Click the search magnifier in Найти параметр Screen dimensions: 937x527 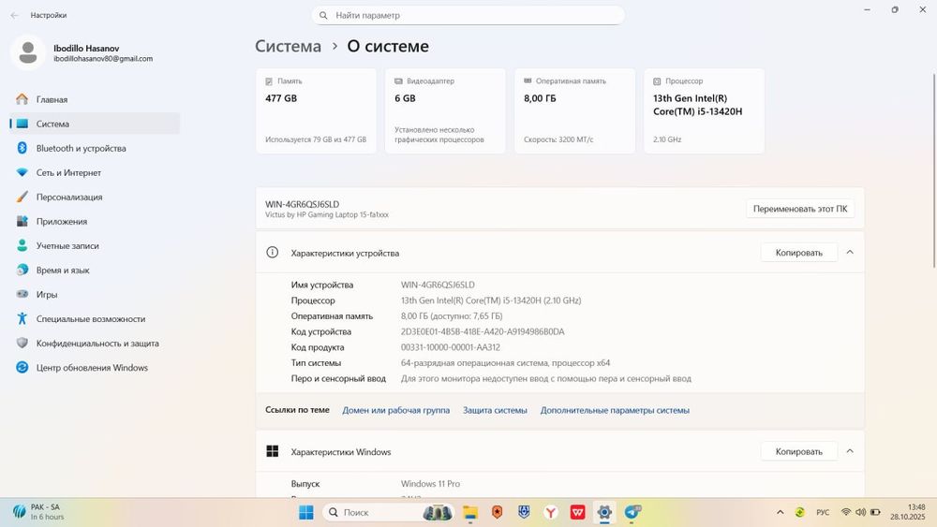[323, 16]
